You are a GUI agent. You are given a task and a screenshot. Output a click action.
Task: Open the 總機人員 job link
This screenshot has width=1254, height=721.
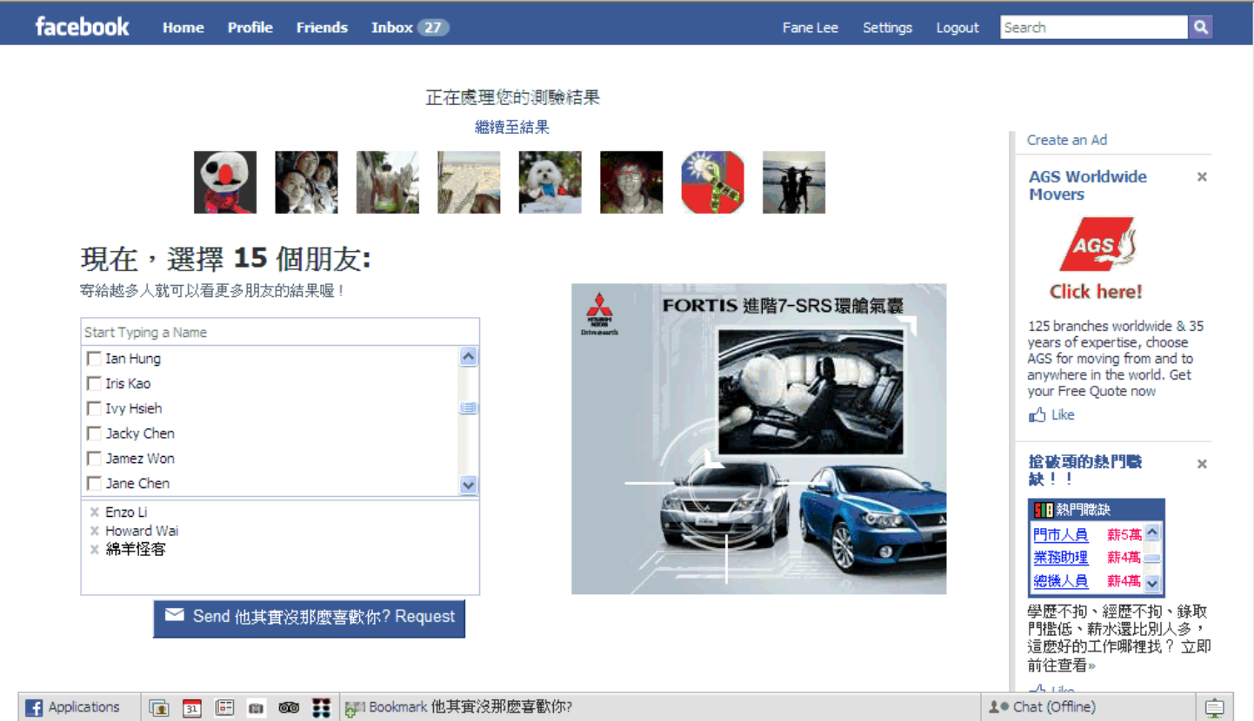click(1061, 581)
